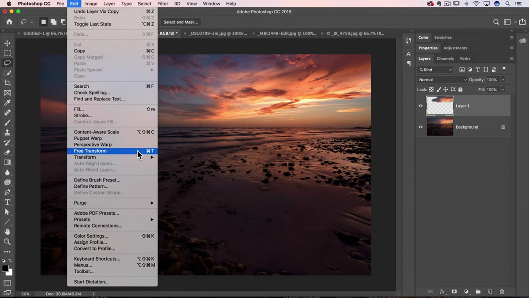This screenshot has height=298, width=529.
Task: Toggle lock all padlock icon
Action: click(x=460, y=89)
